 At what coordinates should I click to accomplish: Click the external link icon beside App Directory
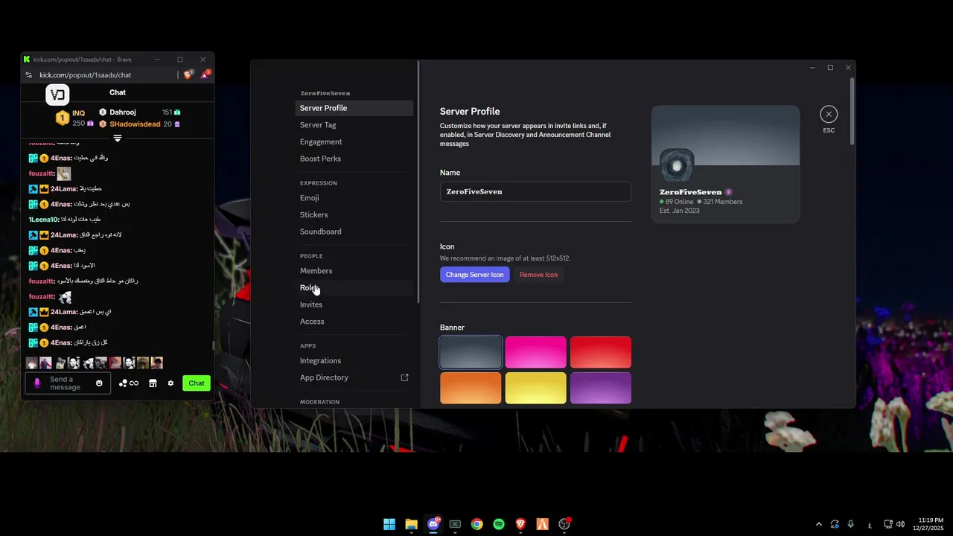coord(405,377)
